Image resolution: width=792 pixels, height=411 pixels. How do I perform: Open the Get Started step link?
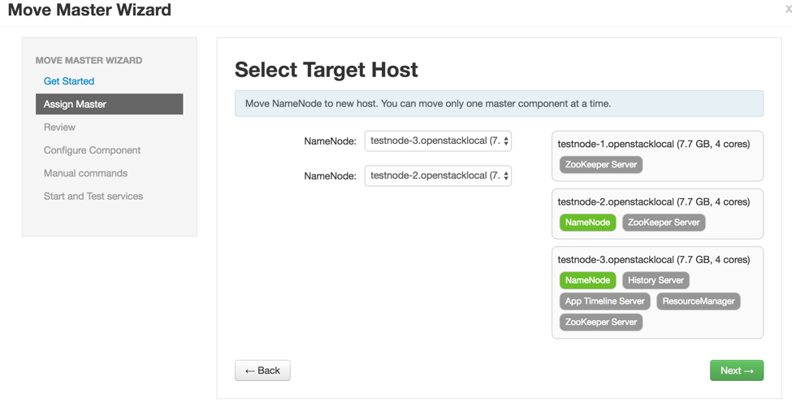point(69,81)
